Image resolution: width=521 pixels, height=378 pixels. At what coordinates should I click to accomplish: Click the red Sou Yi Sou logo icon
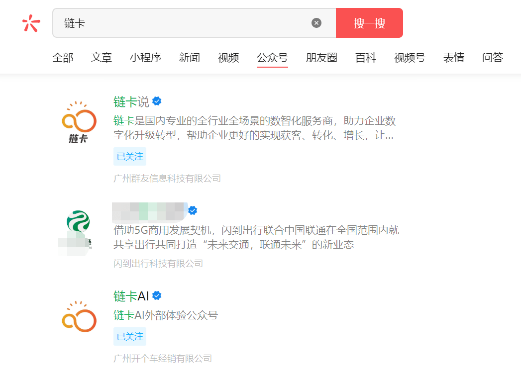point(31,23)
